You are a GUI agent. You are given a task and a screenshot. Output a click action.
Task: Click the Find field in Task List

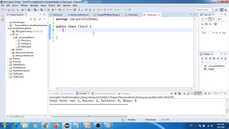coord(206,33)
